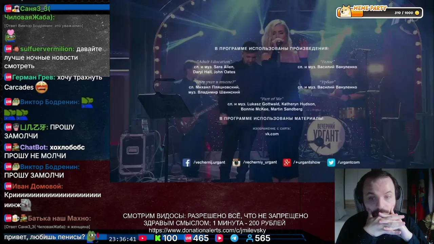Screen dimensions: 434x244
Task: Click the username Саня3_3( at chat top
Action: (x=35, y=8)
